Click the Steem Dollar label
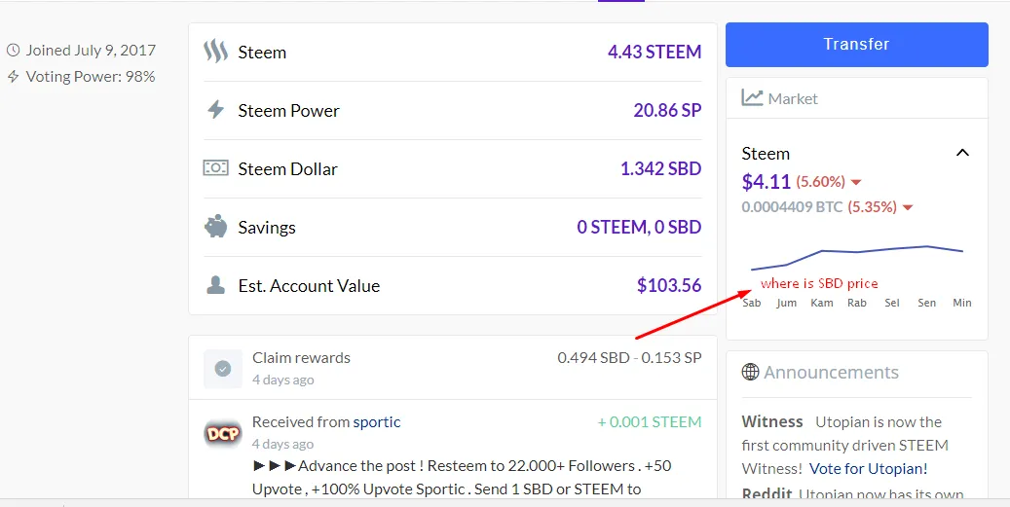This screenshot has height=507, width=1010. [x=288, y=169]
